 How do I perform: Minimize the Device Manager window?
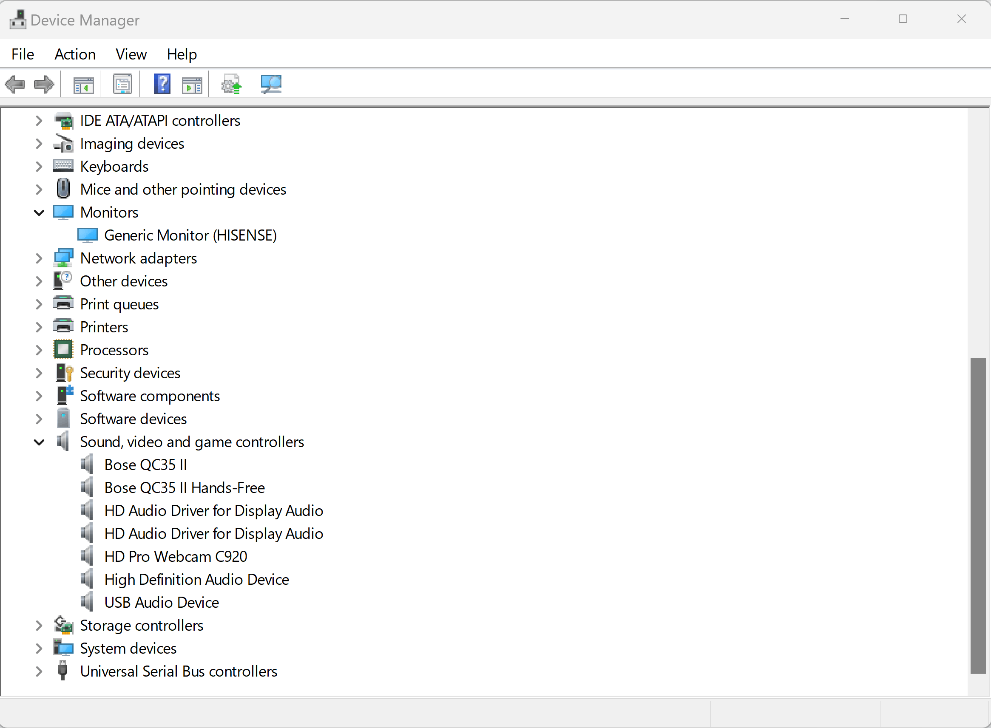[x=845, y=19]
